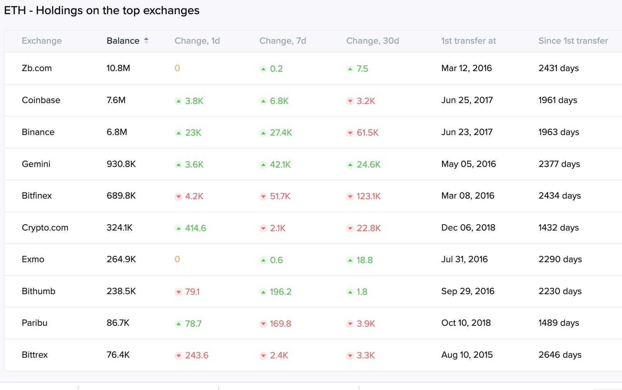The height and width of the screenshot is (390, 622).
Task: Click red down arrow beside Coinbase 3.2K
Action: [350, 101]
